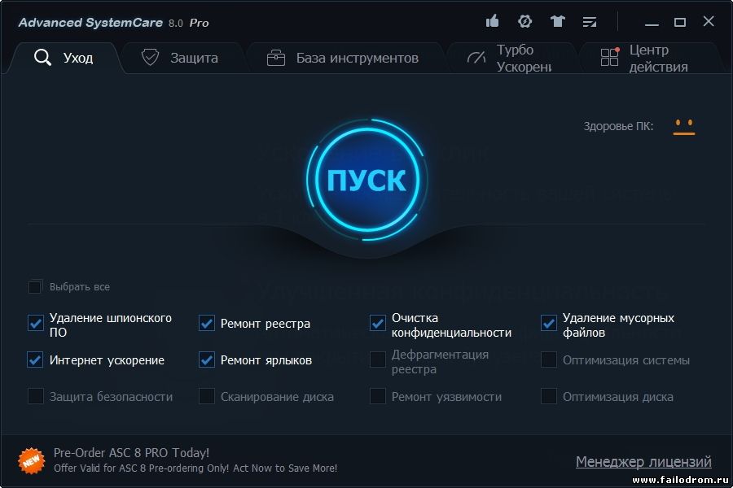Enable Оптимизация диска checkbox
The width and height of the screenshot is (733, 488).
pyautogui.click(x=549, y=396)
